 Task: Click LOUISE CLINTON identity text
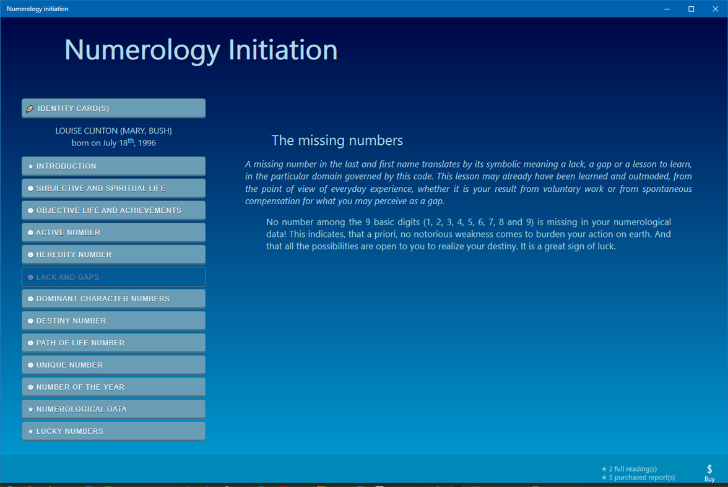tap(113, 131)
